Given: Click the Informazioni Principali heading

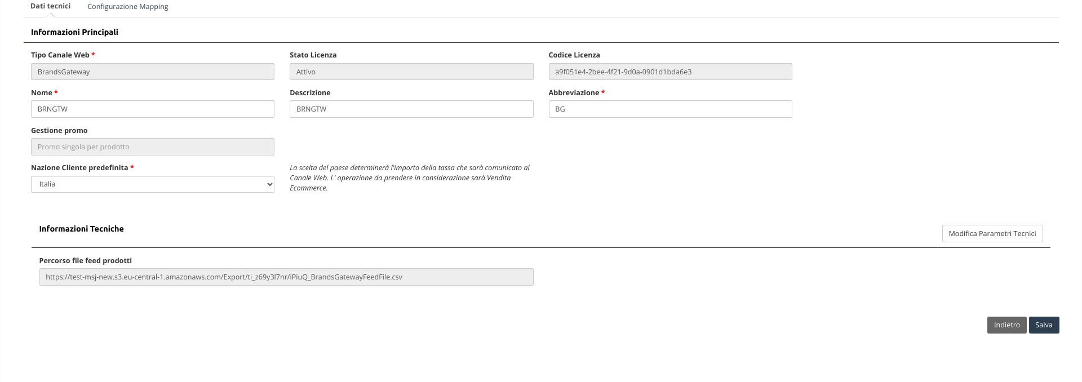Looking at the screenshot, I should coord(74,32).
